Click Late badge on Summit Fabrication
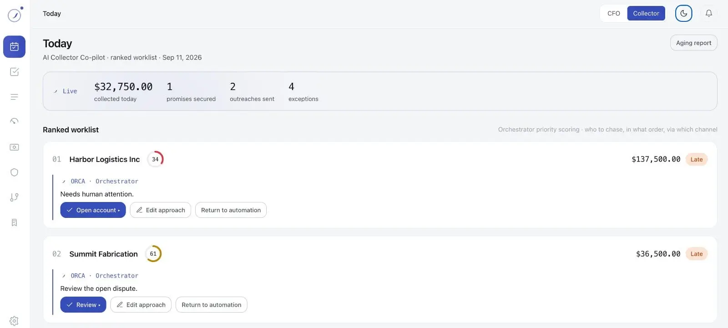 [x=697, y=254]
